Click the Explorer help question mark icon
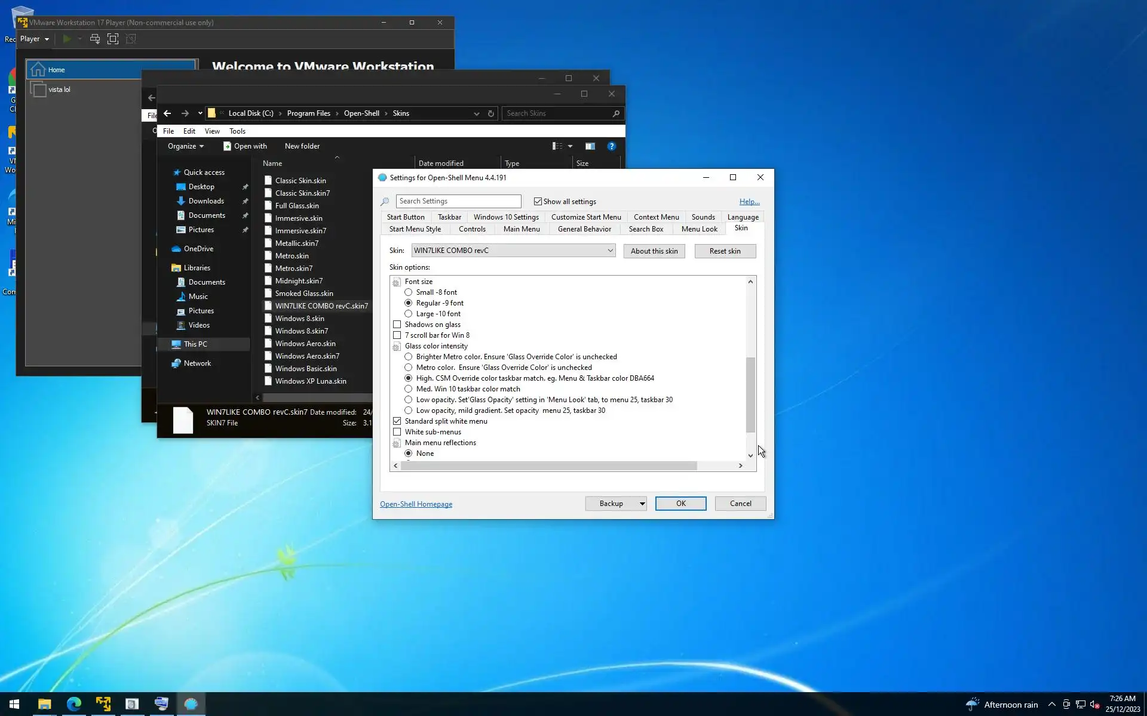This screenshot has height=716, width=1147. point(611,146)
